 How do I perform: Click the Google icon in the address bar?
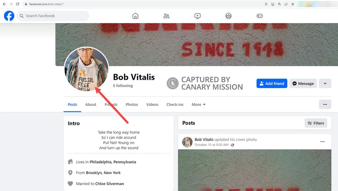pyautogui.click(x=266, y=4)
